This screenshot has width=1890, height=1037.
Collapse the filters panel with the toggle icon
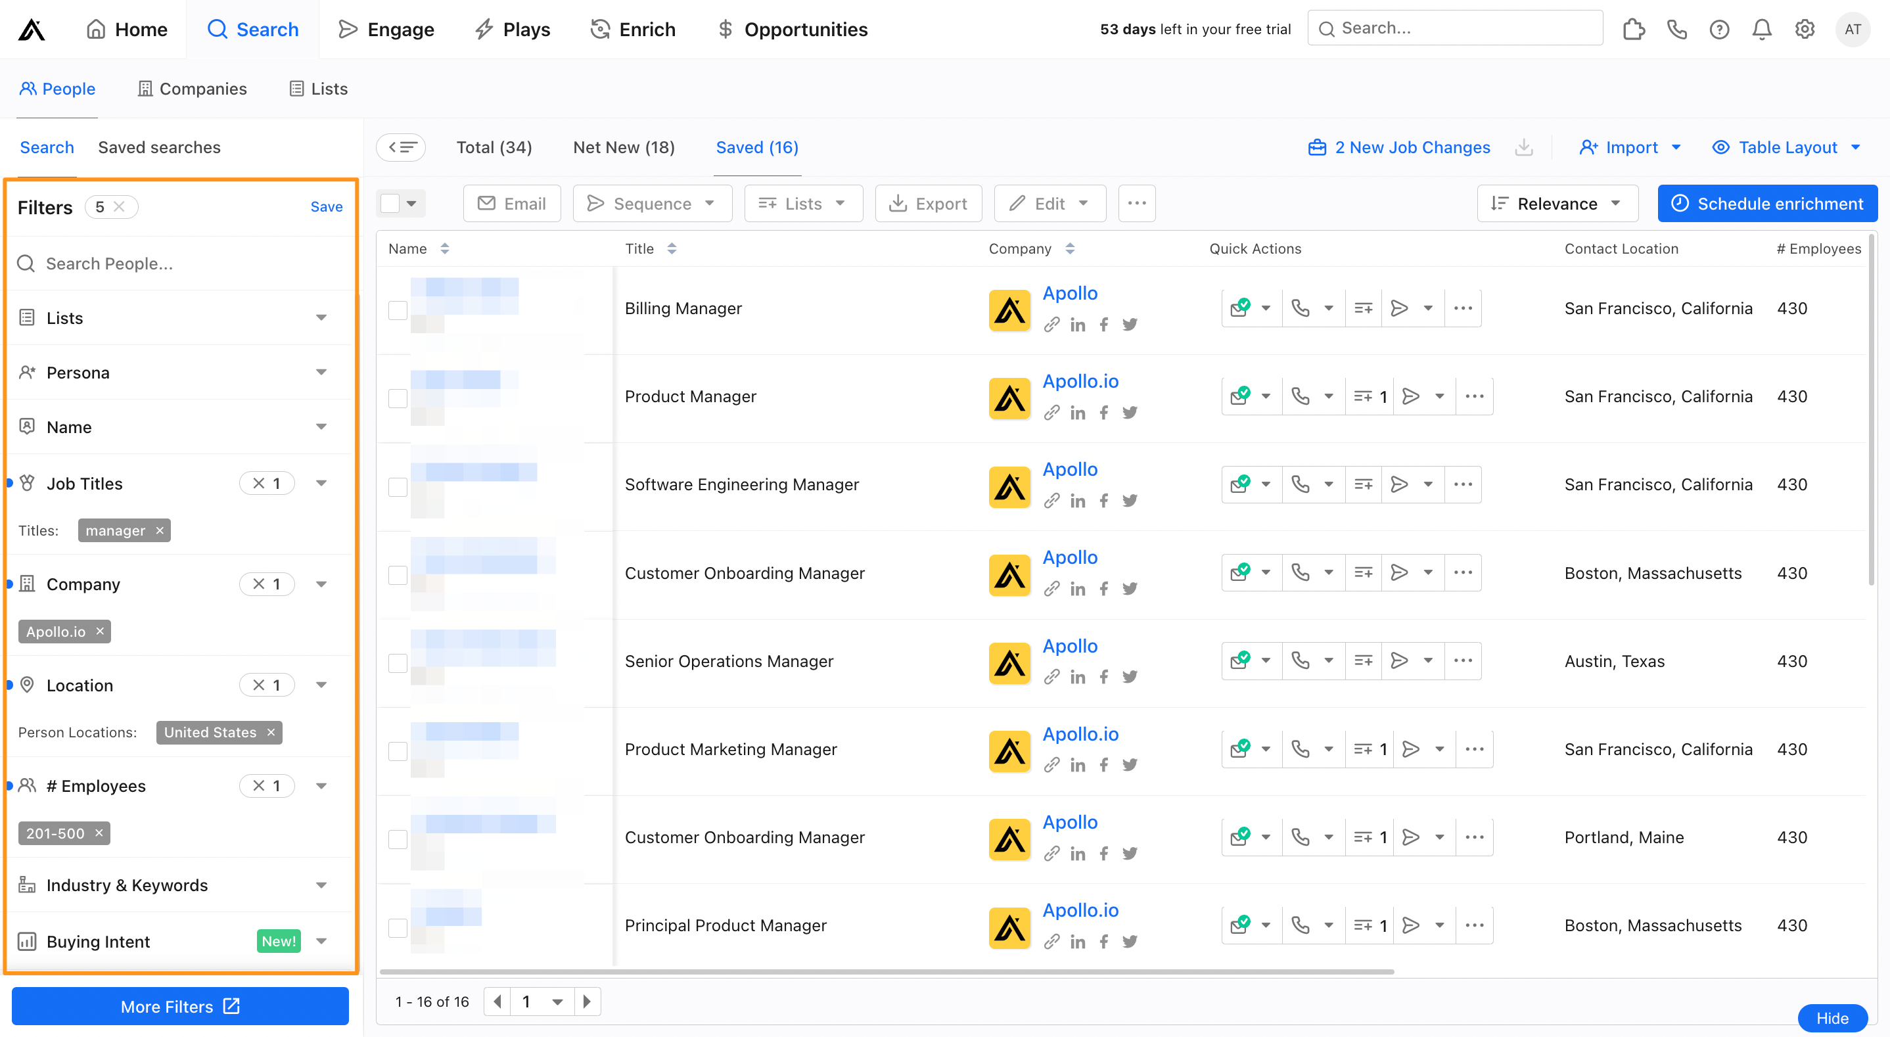click(x=402, y=147)
